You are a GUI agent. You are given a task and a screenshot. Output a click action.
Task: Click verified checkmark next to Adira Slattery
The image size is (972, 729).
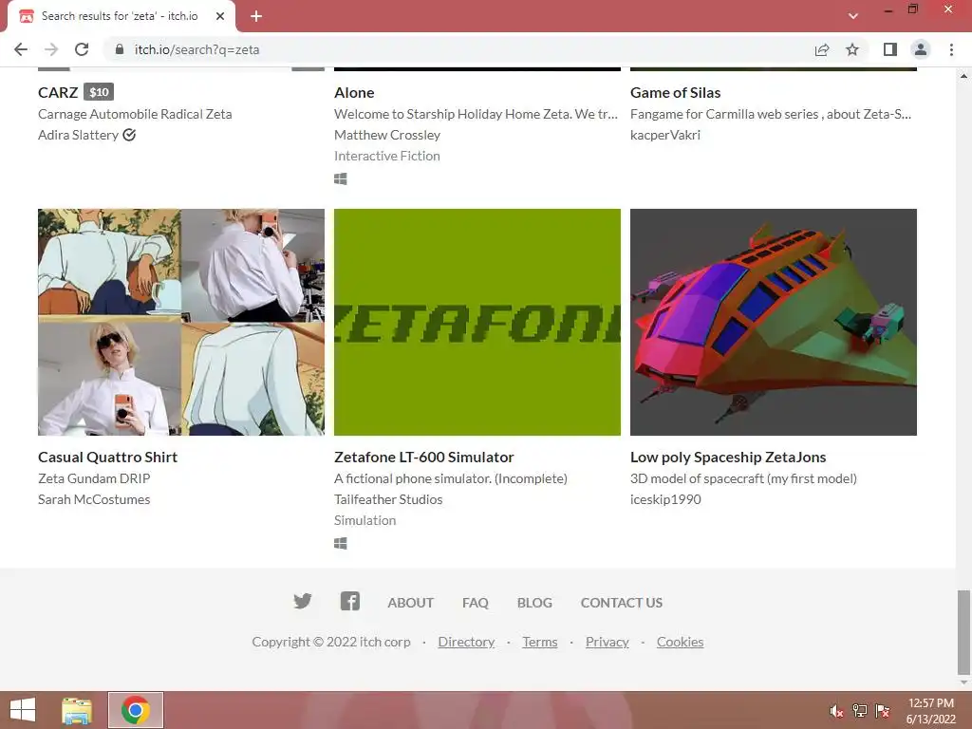point(129,135)
